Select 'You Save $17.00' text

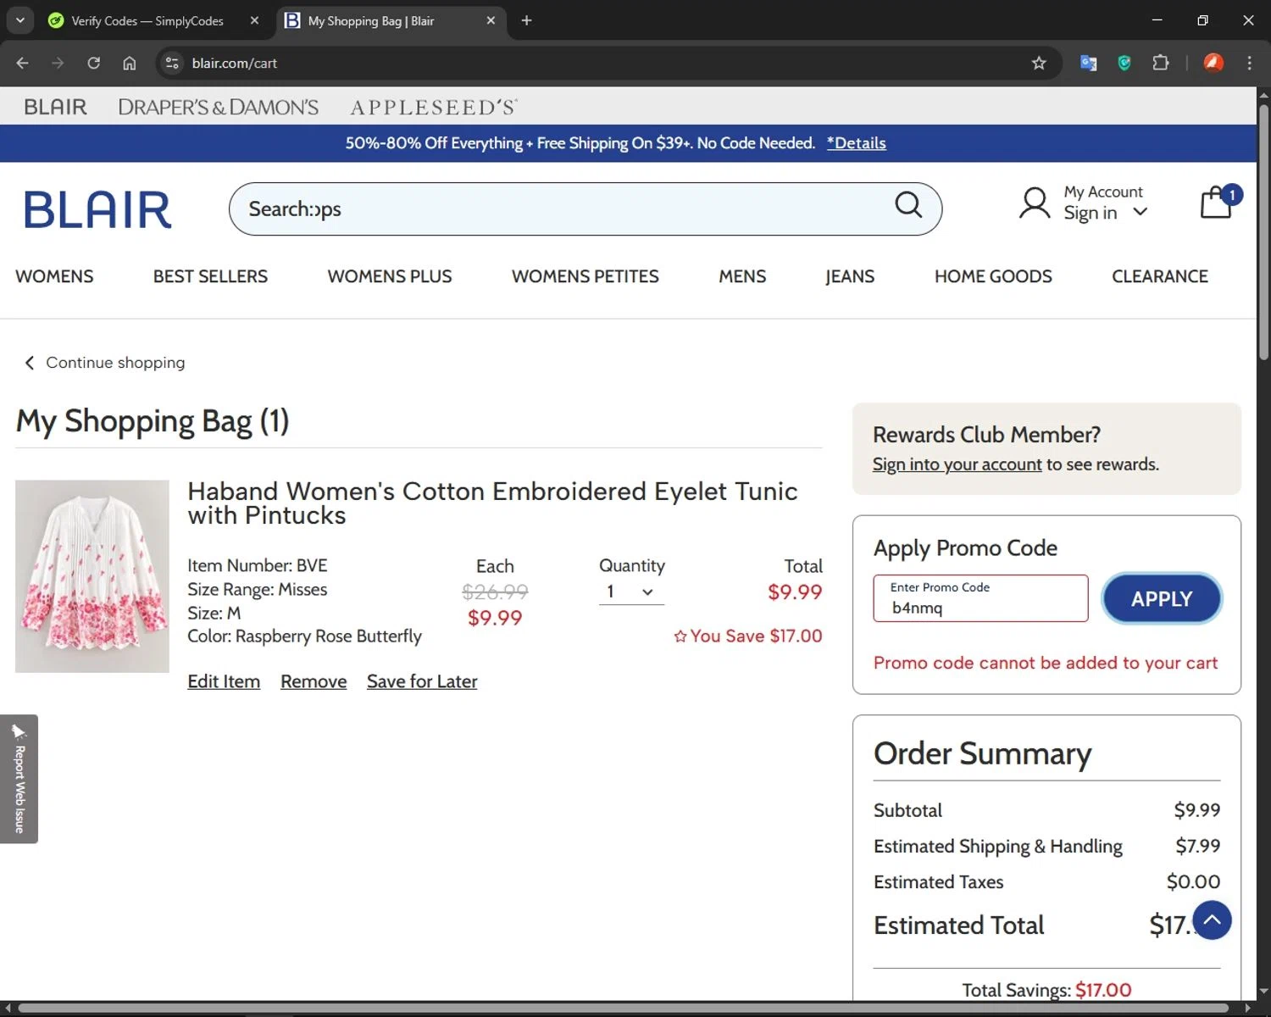tap(748, 636)
